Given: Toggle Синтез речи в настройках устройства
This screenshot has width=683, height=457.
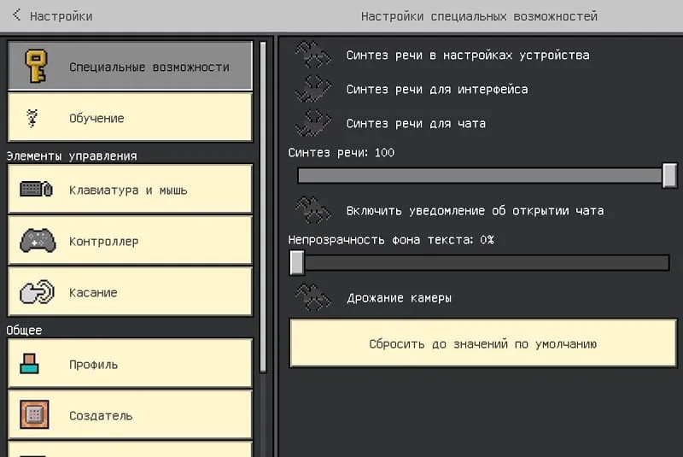Looking at the screenshot, I should pyautogui.click(x=313, y=55).
